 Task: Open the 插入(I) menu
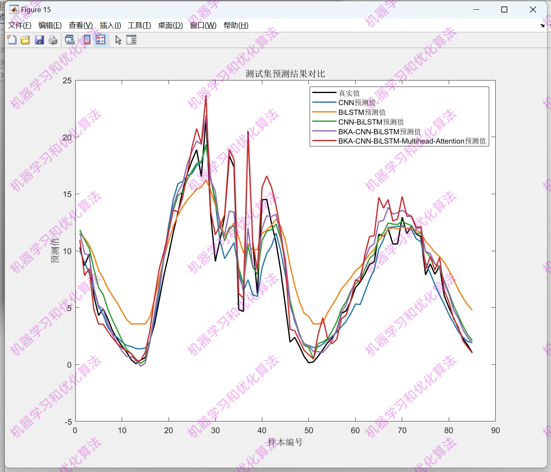(x=110, y=25)
